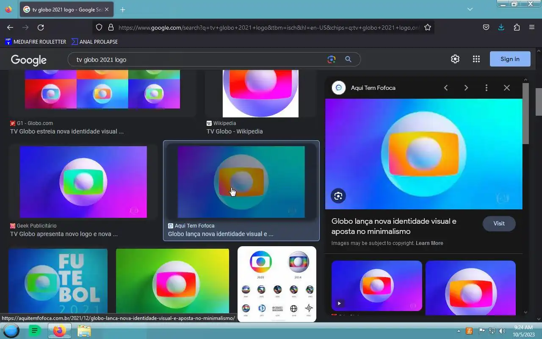Viewport: 542px width, 339px height.
Task: Open new tab with plus button
Action: (x=123, y=10)
